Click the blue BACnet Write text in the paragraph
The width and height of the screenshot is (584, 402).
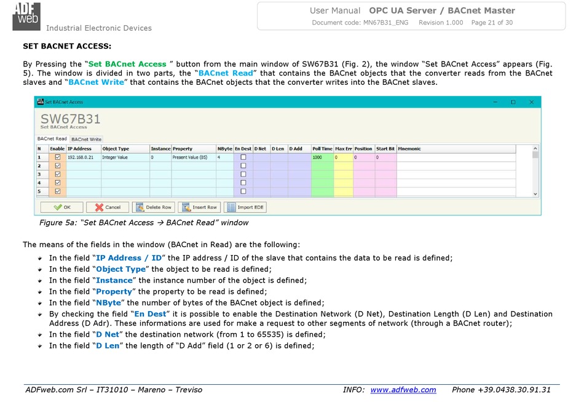[x=96, y=82]
